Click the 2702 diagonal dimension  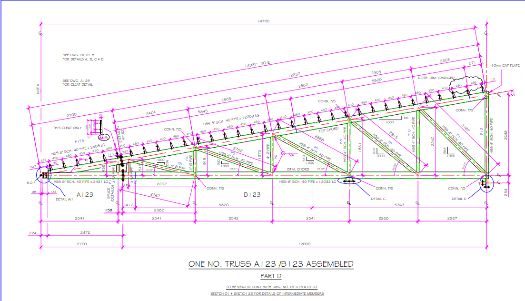coord(238,150)
